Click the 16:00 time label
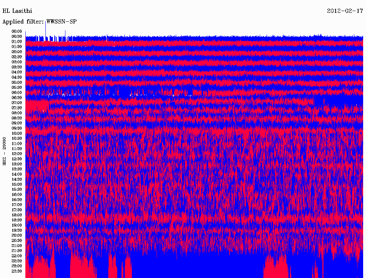This screenshot has width=366, height=278. [x=17, y=195]
